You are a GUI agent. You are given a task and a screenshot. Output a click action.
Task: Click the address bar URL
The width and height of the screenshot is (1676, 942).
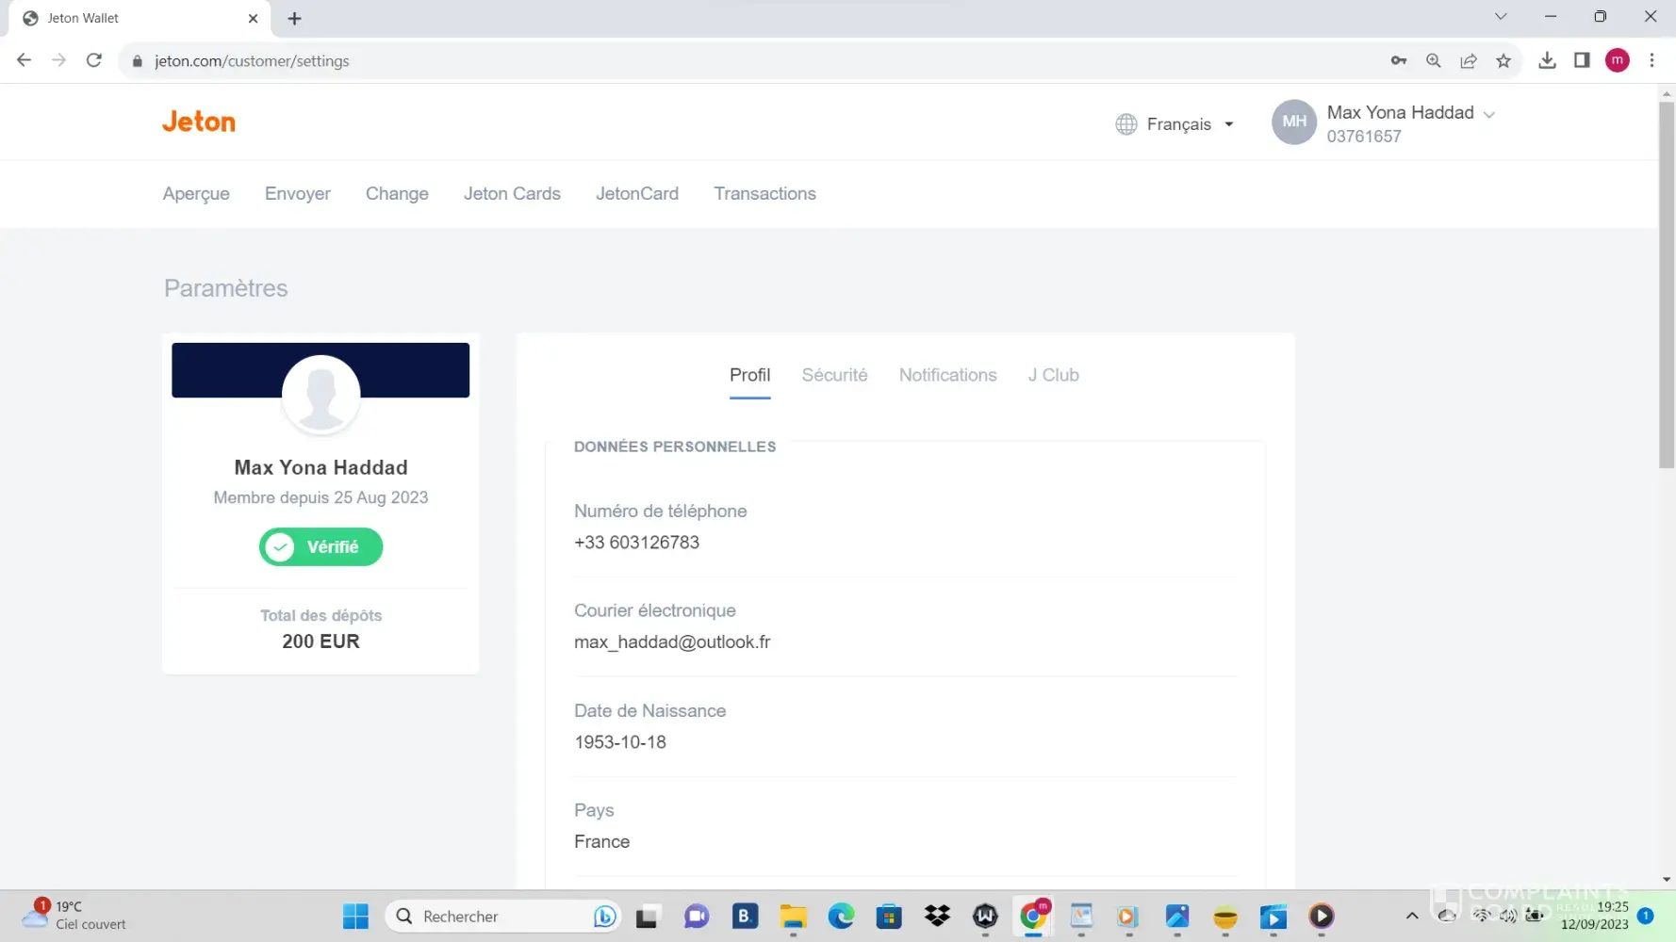[x=252, y=61]
